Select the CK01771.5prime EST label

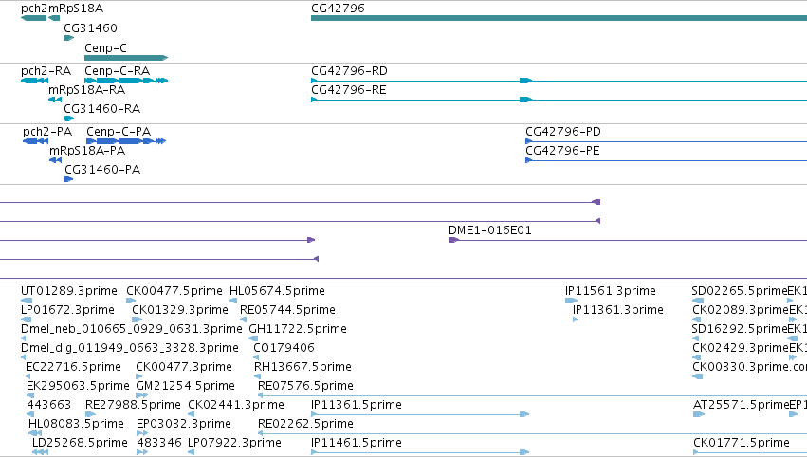(742, 443)
